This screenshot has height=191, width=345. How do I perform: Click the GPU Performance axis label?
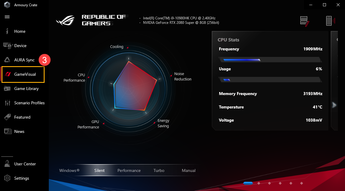click(88, 124)
